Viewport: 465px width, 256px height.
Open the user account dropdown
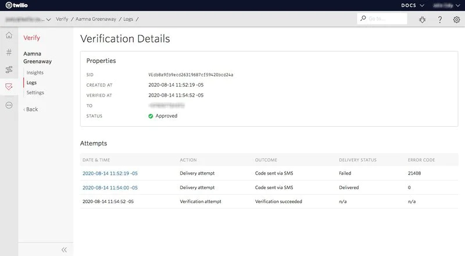coord(445,5)
